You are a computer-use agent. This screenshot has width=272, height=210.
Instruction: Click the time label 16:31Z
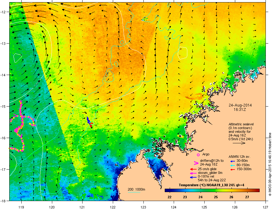coord(240,110)
